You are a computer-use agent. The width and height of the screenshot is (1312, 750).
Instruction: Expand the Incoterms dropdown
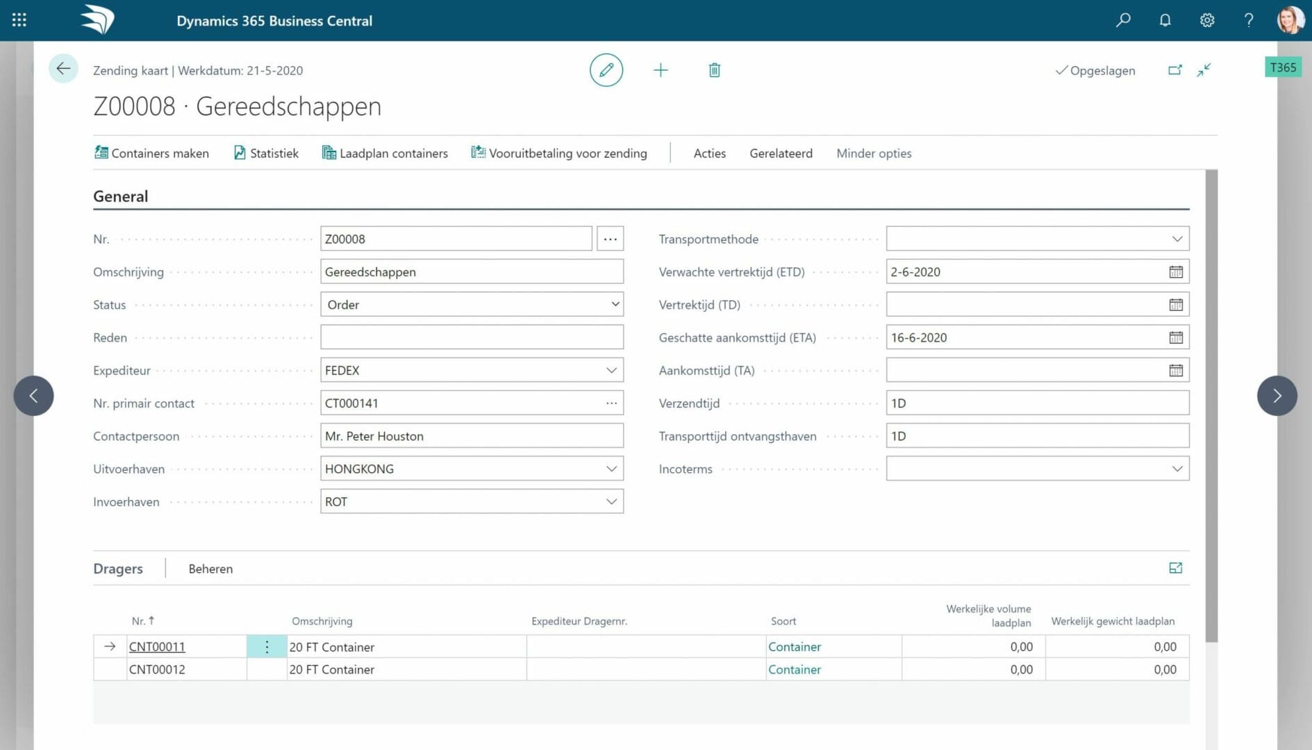[1177, 469]
